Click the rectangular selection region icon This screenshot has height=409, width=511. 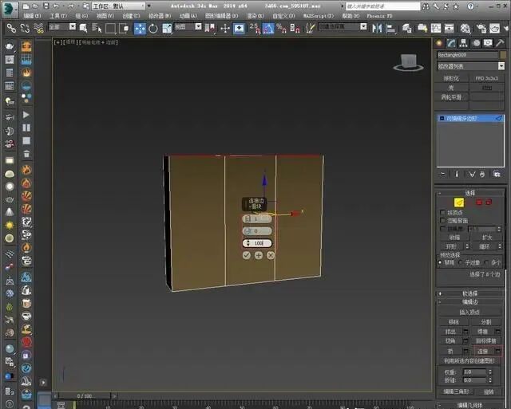pos(110,29)
